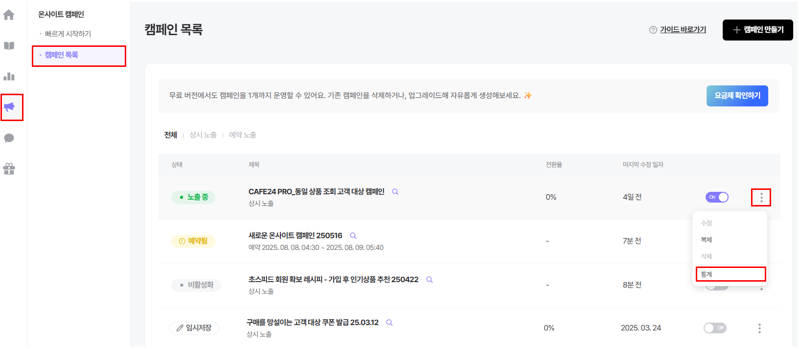Switch to the 상시 노출 filter tab
Viewport: 799px width, 349px height.
point(203,135)
